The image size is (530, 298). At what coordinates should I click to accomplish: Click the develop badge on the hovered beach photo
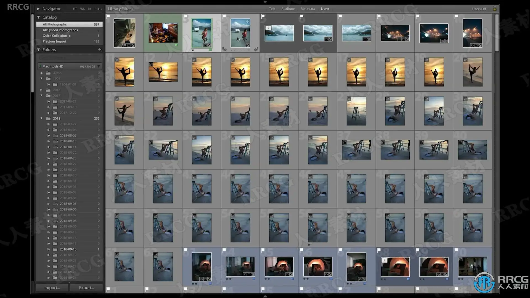pos(248,45)
